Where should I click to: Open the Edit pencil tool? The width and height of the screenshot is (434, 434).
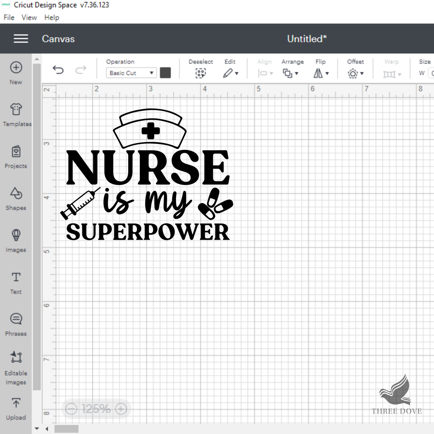click(228, 73)
